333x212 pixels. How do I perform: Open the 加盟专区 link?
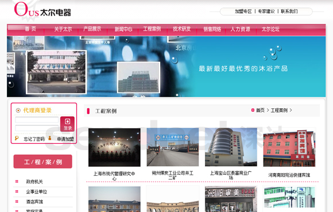tap(243, 11)
